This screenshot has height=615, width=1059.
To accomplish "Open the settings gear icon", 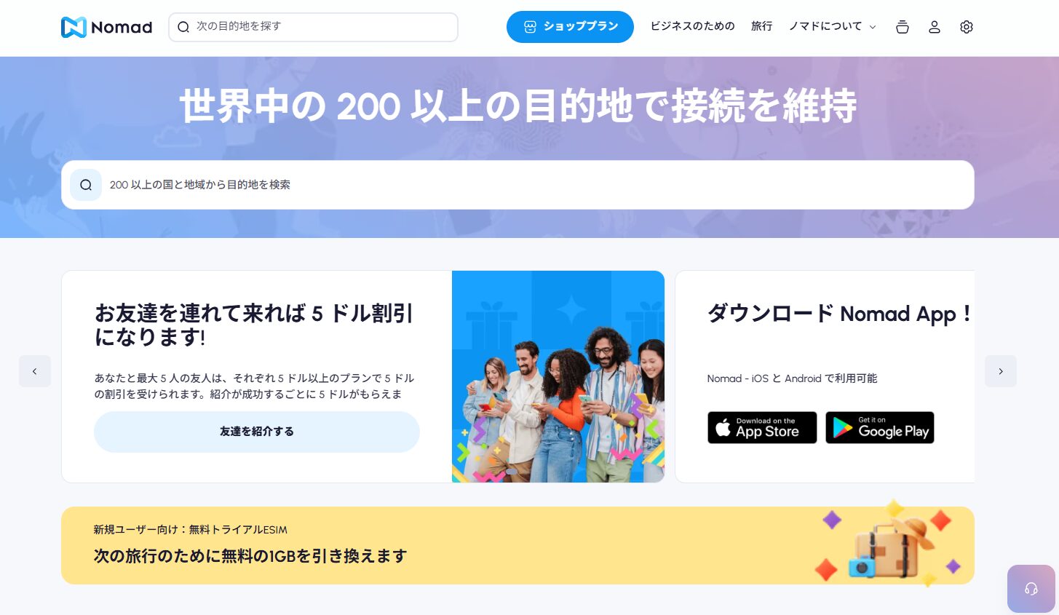I will tap(967, 27).
